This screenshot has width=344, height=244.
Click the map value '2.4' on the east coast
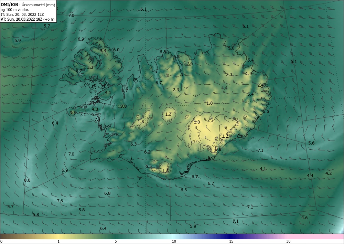(x=260, y=85)
